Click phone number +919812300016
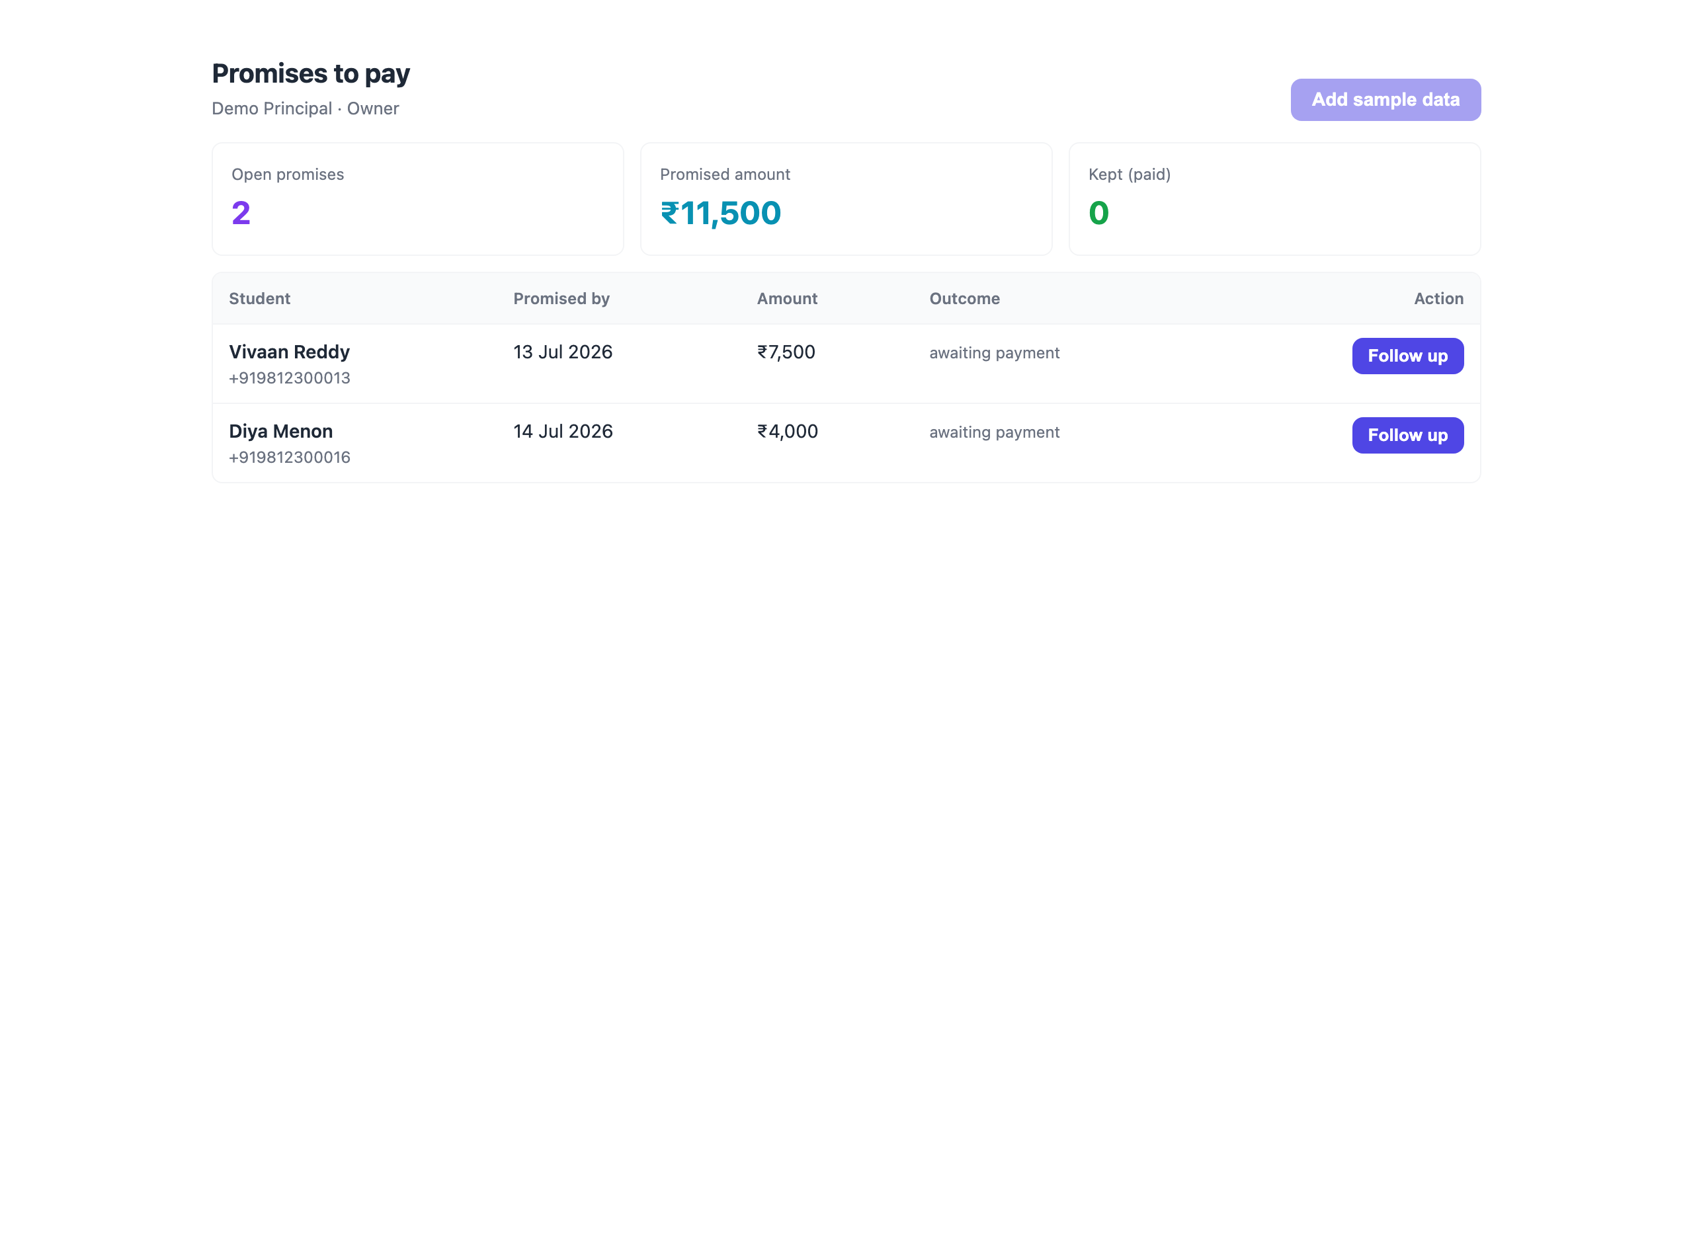 290,457
